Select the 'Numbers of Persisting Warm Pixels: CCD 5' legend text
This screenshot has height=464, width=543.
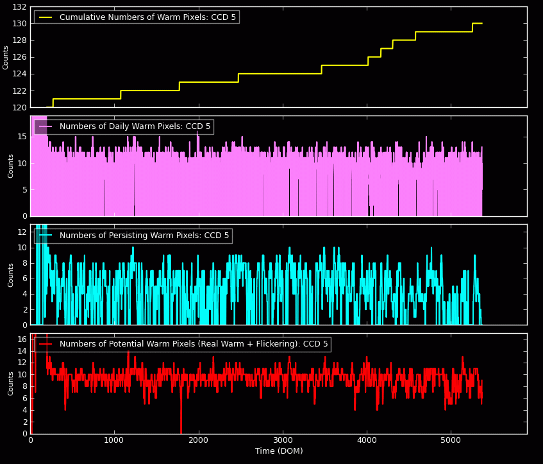tap(144, 236)
